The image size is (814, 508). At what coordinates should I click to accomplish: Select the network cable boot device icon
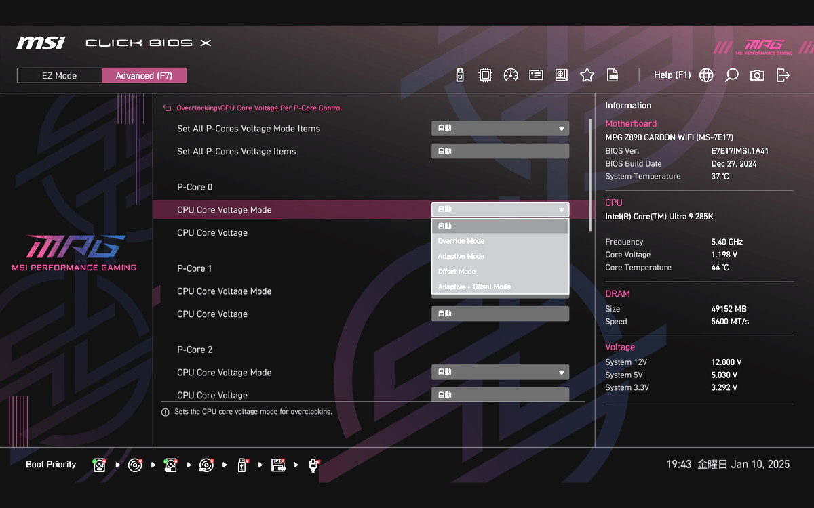[x=313, y=465]
